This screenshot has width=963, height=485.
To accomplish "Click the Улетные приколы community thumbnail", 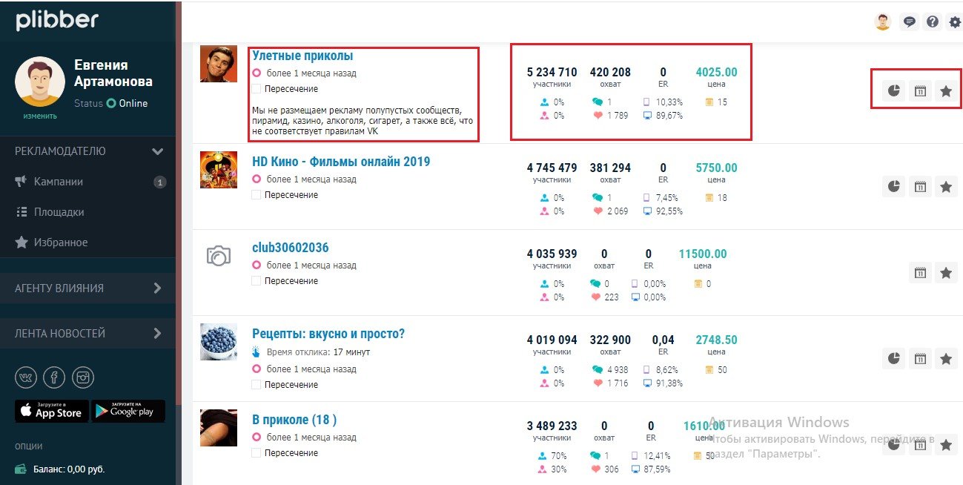I will [x=219, y=64].
